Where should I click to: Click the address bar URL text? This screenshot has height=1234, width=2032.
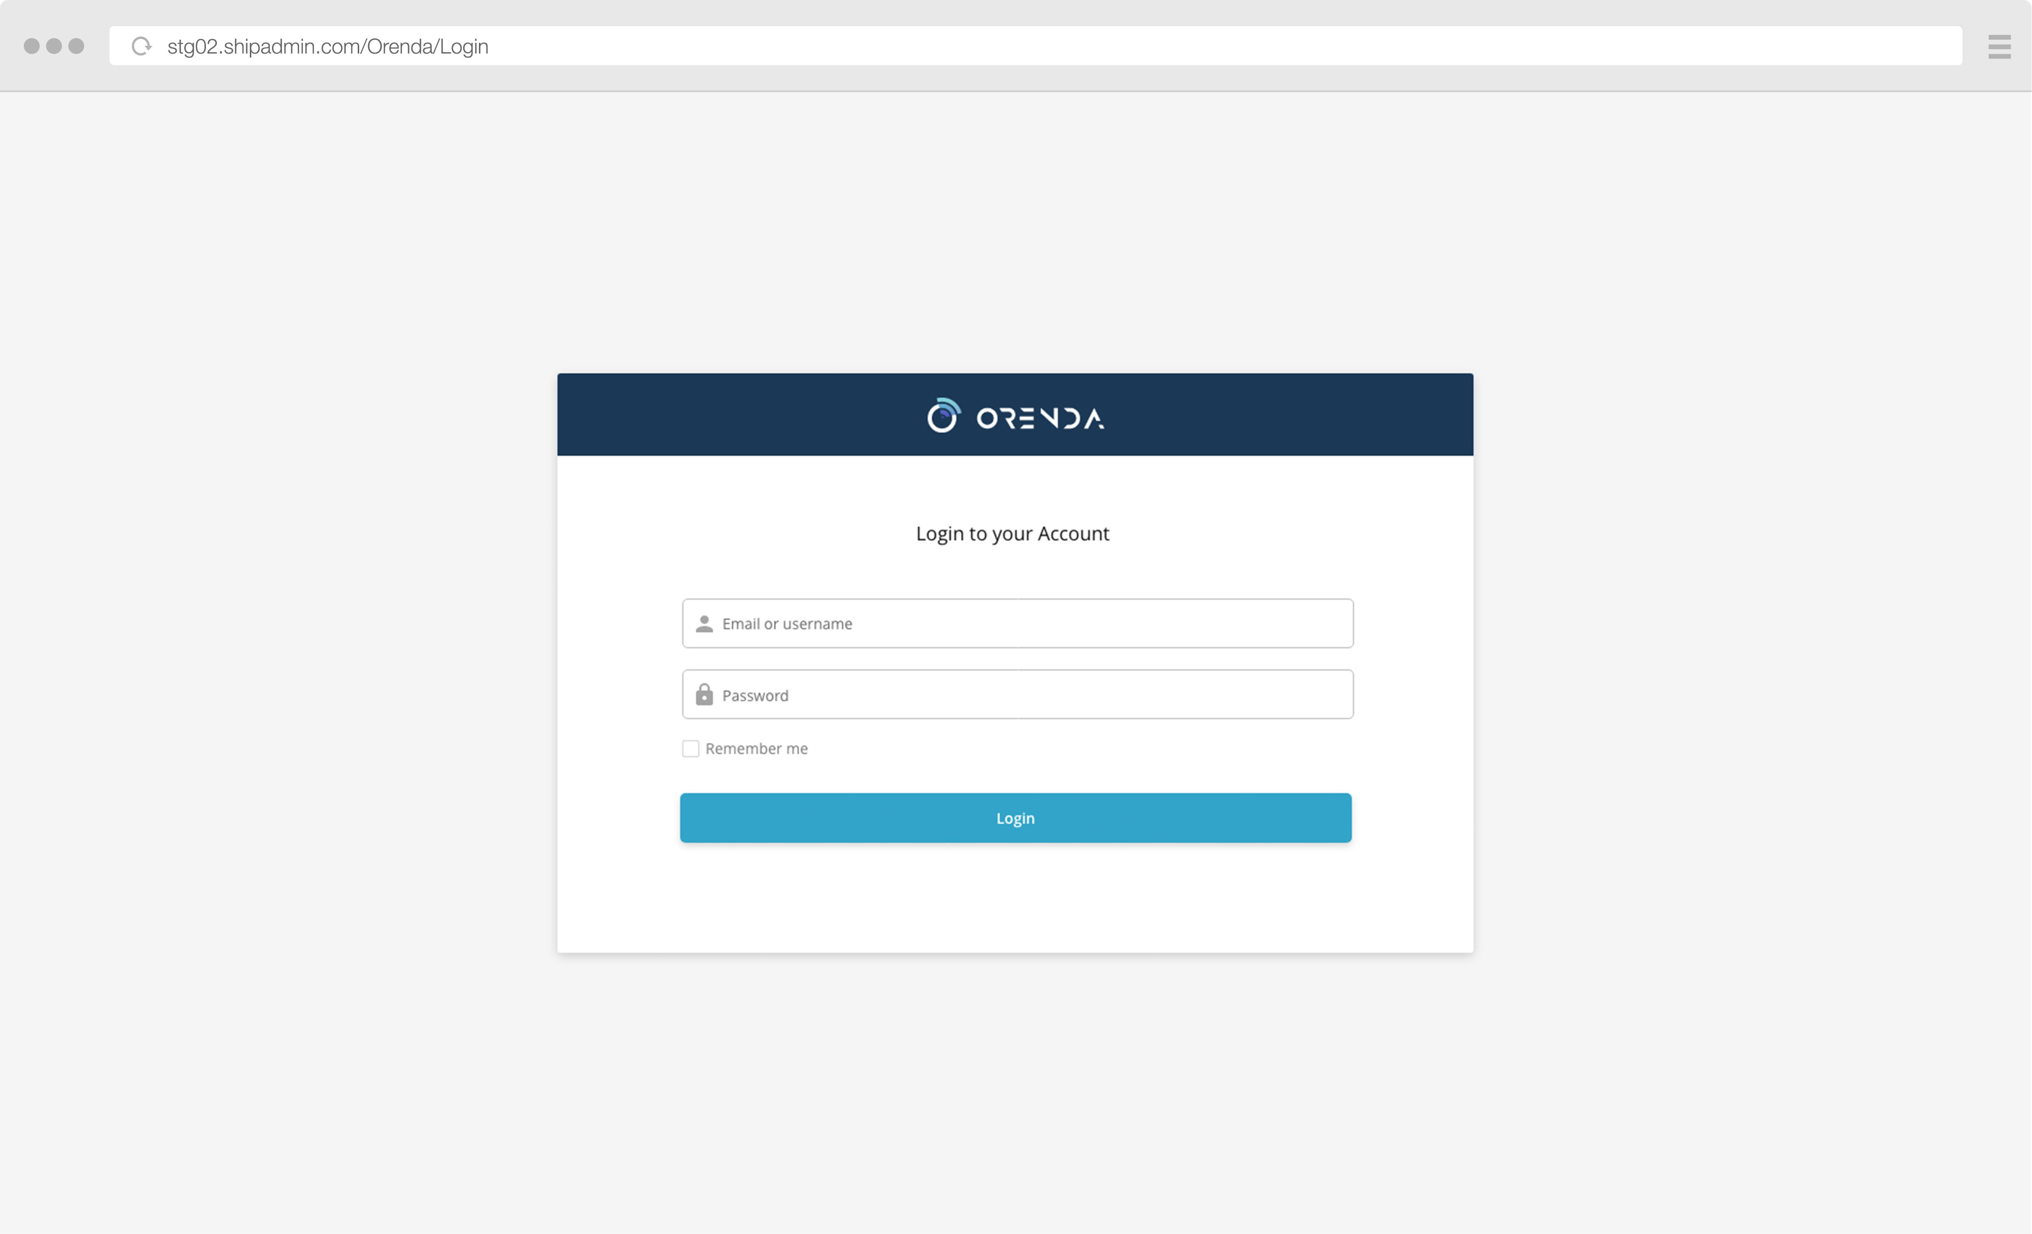coord(327,46)
